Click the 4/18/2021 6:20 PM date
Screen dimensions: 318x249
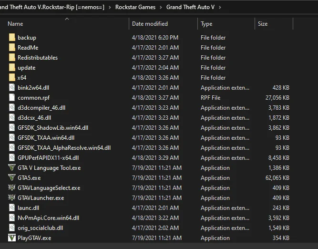(155, 38)
